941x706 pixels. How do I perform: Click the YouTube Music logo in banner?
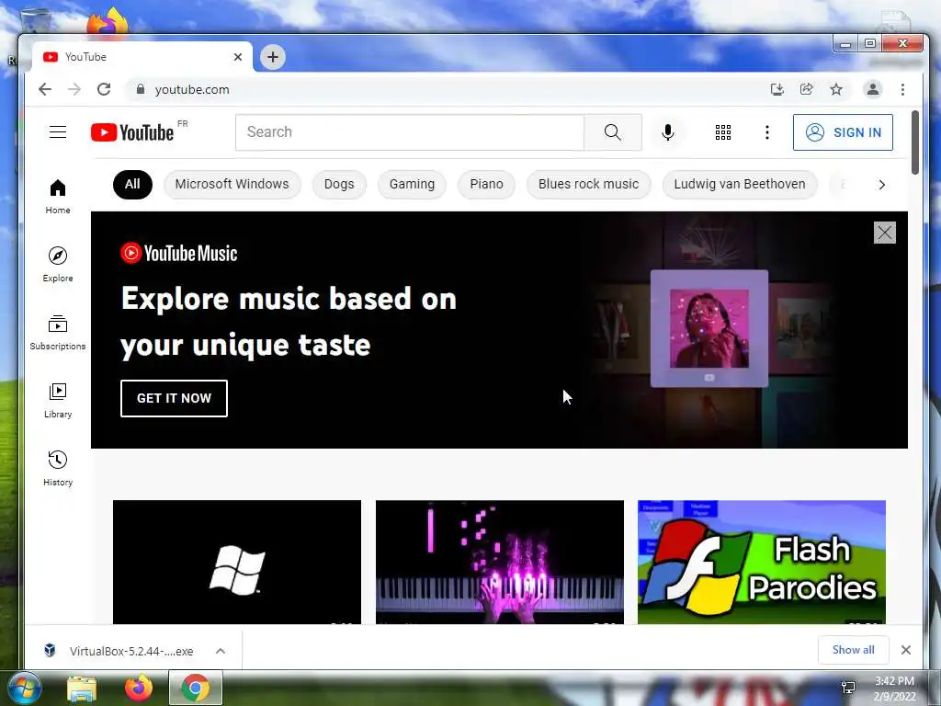179,254
